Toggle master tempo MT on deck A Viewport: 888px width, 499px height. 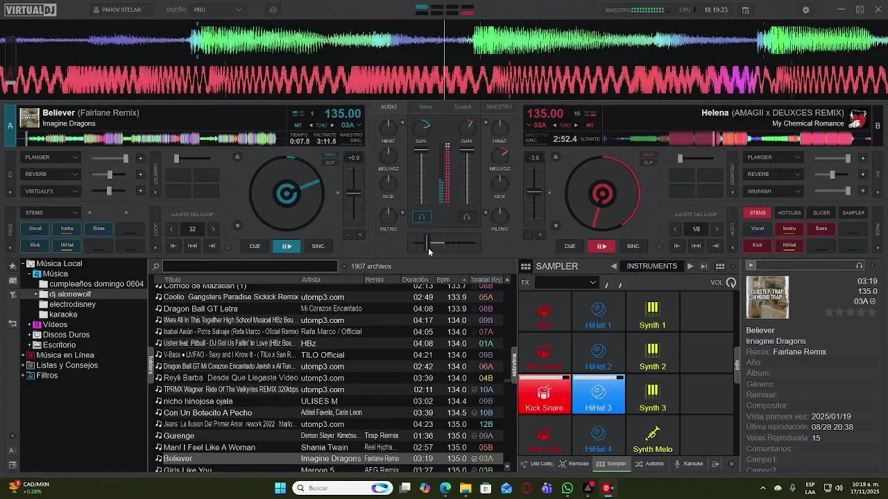click(299, 125)
